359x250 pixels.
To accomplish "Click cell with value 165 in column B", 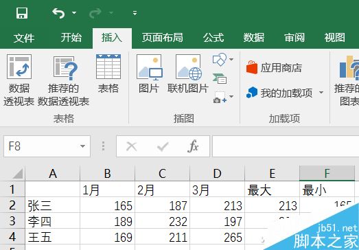I will point(108,205).
